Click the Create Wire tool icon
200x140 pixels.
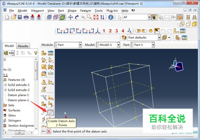click(x=44, y=67)
